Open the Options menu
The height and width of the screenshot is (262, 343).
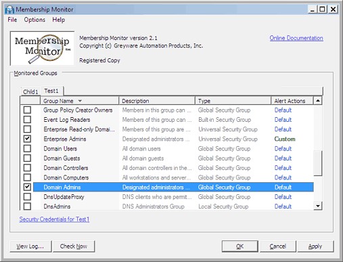(x=35, y=20)
